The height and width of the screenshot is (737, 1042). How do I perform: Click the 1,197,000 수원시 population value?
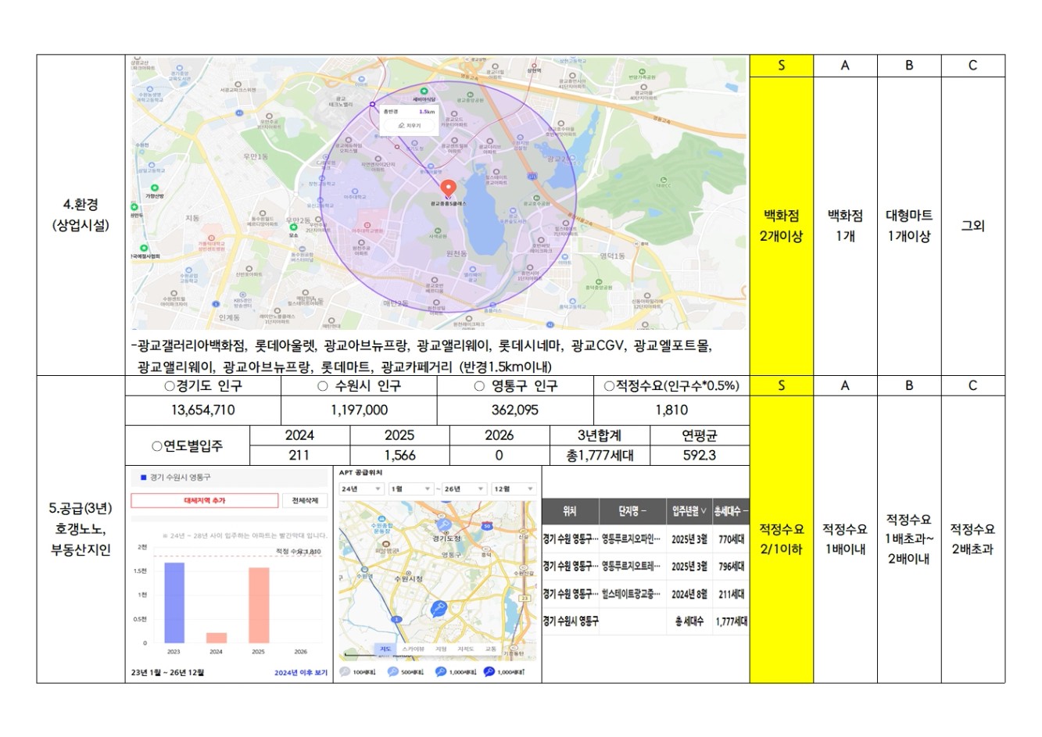pyautogui.click(x=359, y=410)
